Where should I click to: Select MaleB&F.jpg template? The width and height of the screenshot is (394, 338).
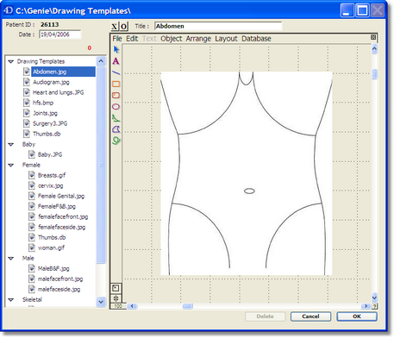(53, 268)
